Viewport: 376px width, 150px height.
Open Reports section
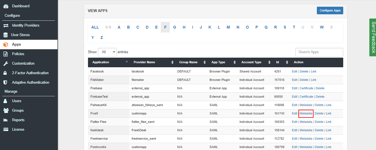[18, 120]
